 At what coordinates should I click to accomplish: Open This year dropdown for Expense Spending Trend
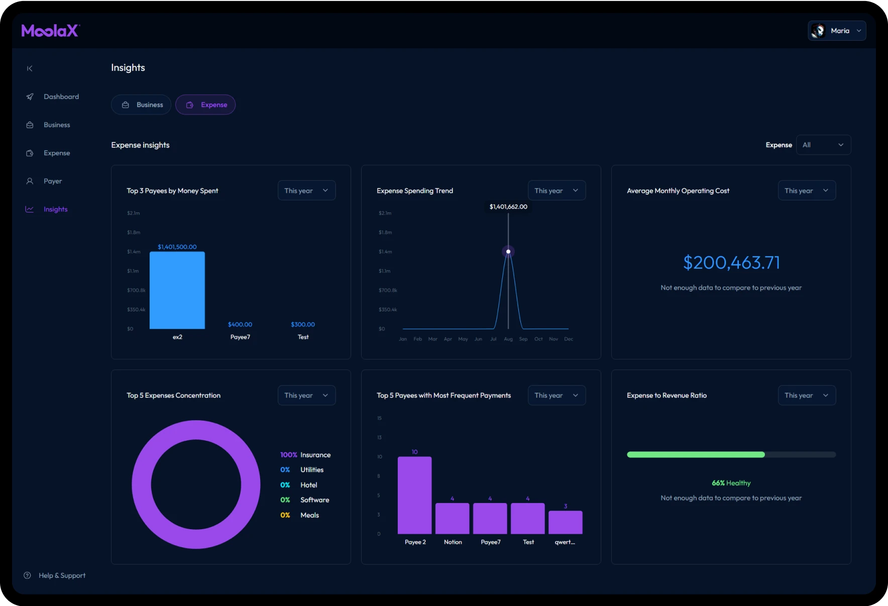pos(557,190)
